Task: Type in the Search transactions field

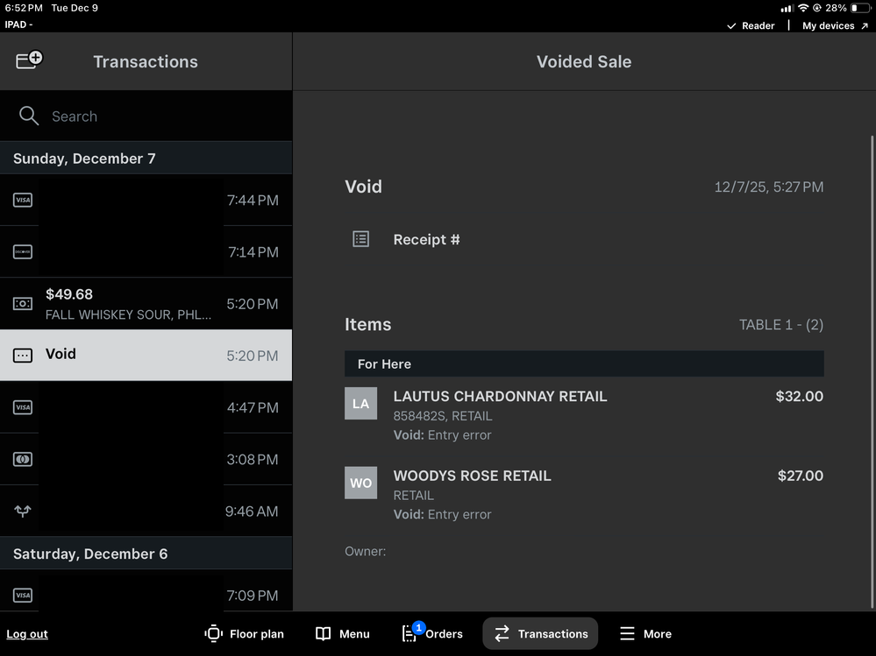Action: (x=158, y=116)
